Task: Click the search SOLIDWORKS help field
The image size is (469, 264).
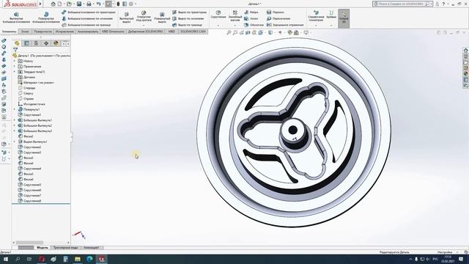Action: [x=399, y=4]
